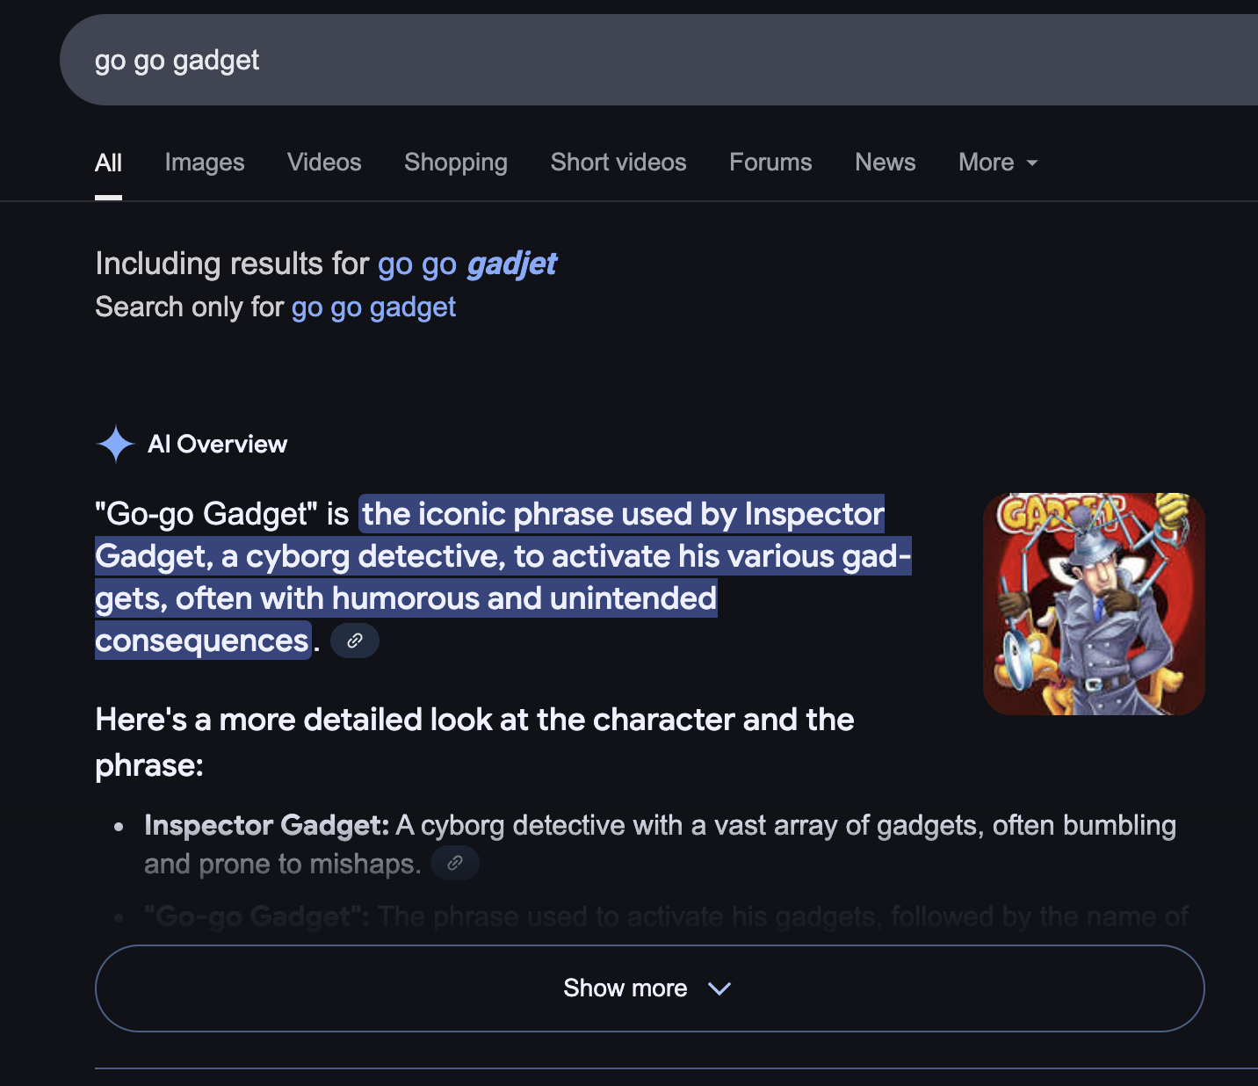1258x1086 pixels.
Task: Switch to Short videos tab
Action: click(x=618, y=163)
